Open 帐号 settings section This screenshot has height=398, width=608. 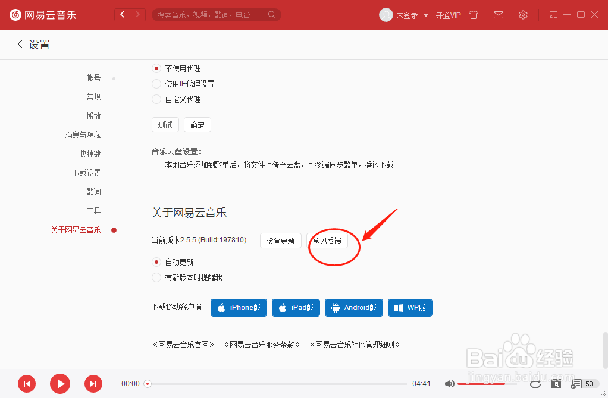[x=93, y=78]
